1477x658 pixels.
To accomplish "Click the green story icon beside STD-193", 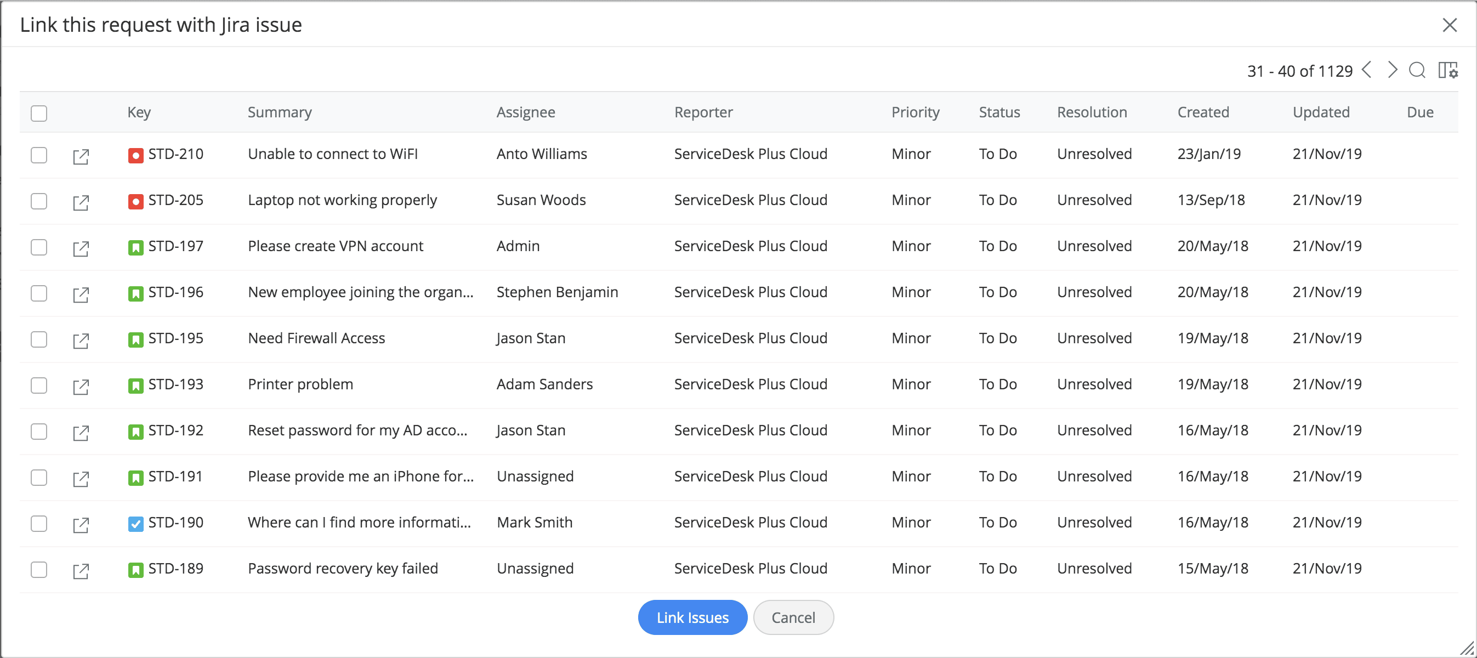I will (x=135, y=385).
